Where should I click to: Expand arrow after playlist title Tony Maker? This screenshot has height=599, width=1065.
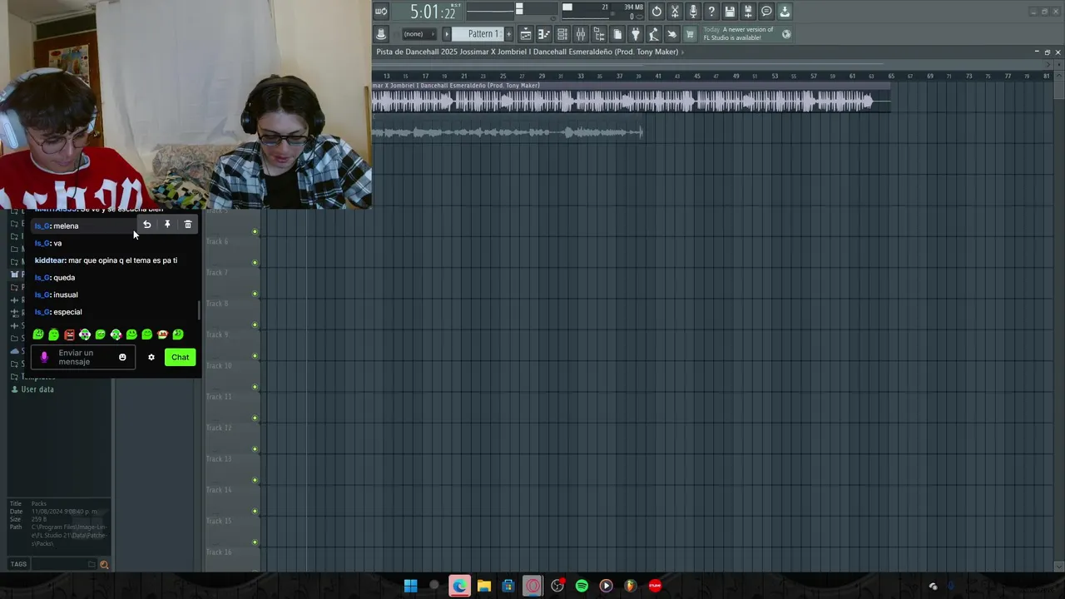[x=683, y=52]
